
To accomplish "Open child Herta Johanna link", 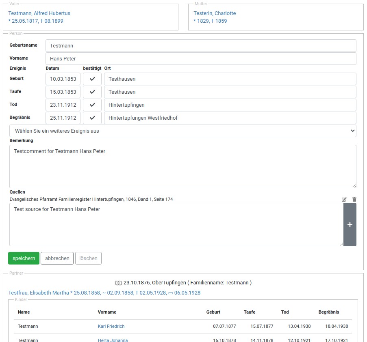I will pyautogui.click(x=113, y=340).
